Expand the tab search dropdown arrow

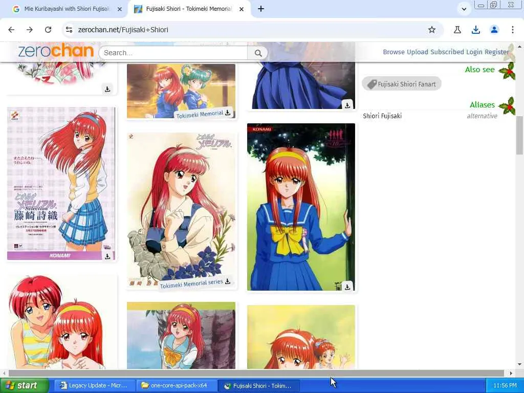464,9
